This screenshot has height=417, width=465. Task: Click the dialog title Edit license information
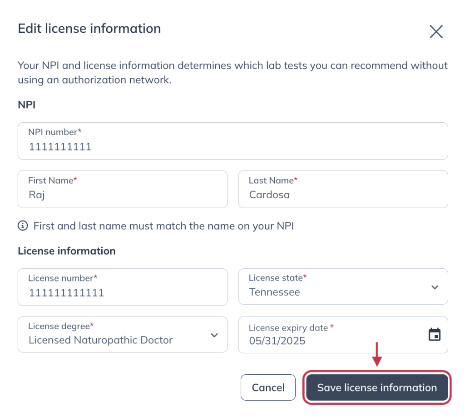click(89, 29)
